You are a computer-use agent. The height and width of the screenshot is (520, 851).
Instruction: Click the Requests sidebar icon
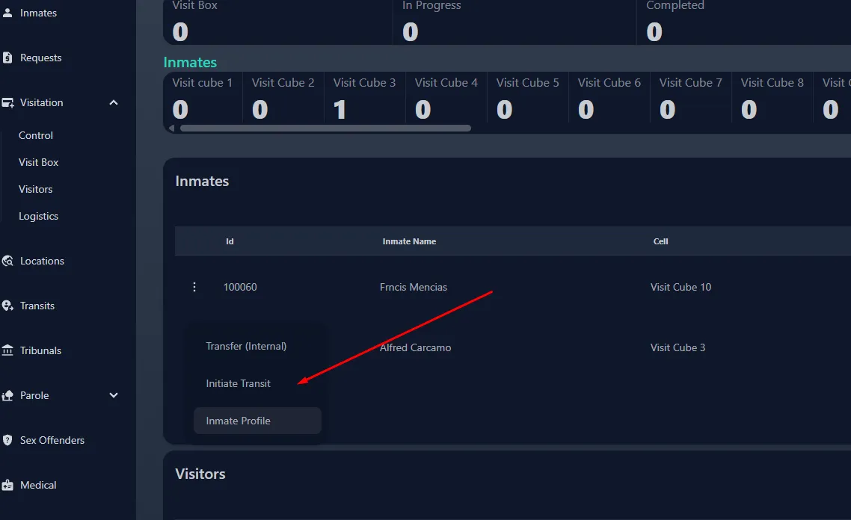pyautogui.click(x=7, y=58)
